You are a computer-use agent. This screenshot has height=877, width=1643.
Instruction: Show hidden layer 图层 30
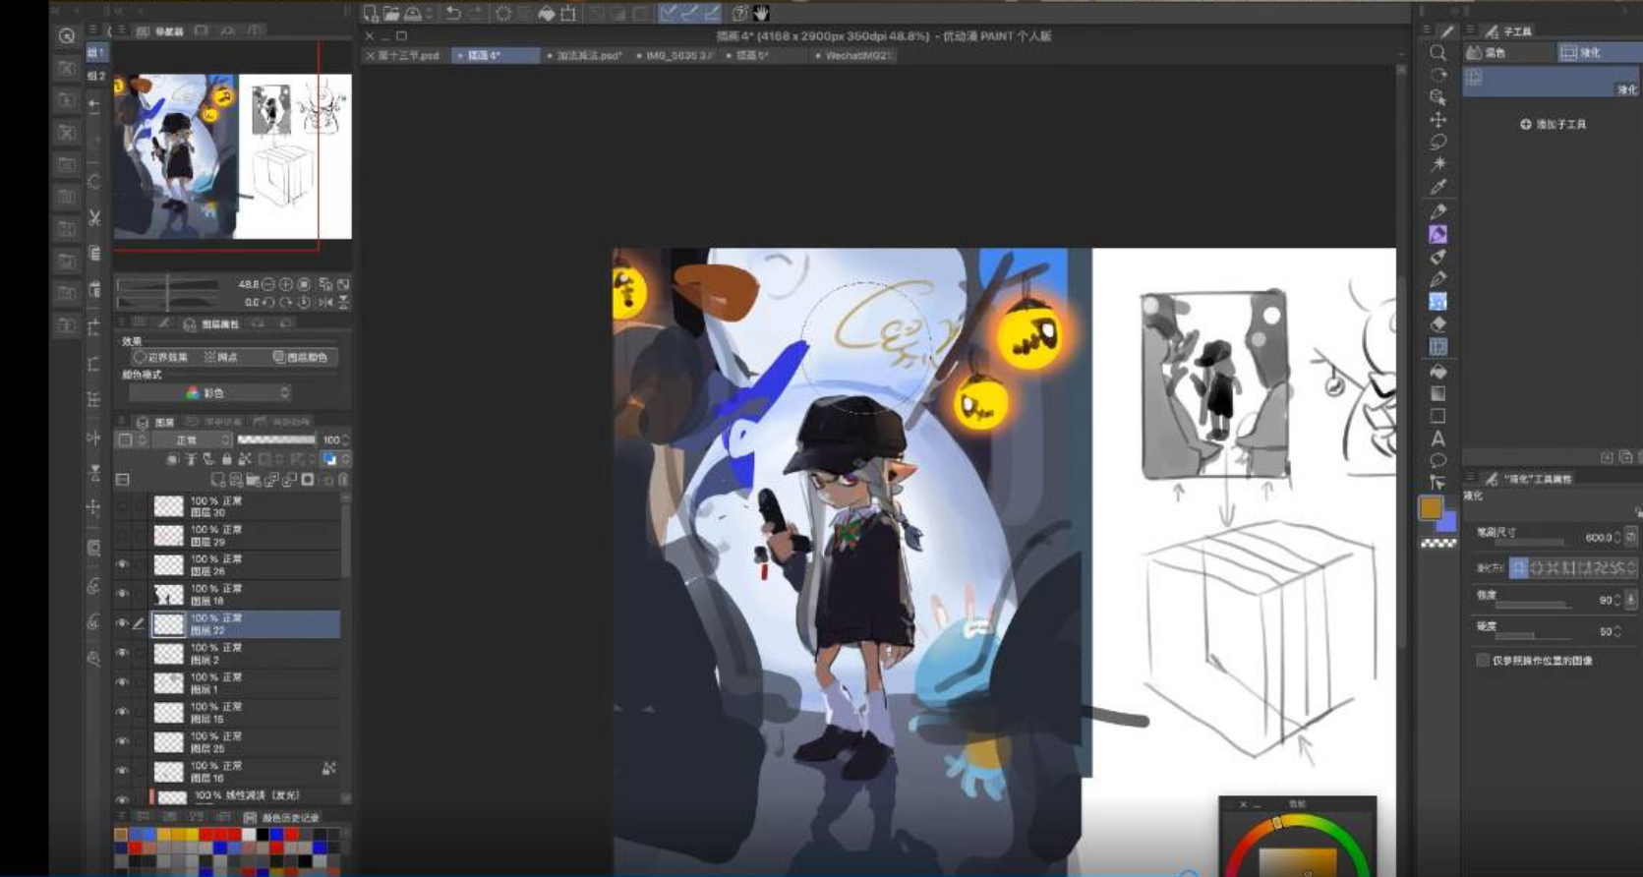tap(123, 506)
